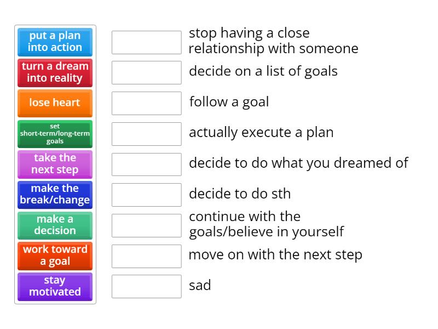Screen dimensions: 438x329
Task: Click the orange 'lose heart' tile
Action: tap(55, 103)
